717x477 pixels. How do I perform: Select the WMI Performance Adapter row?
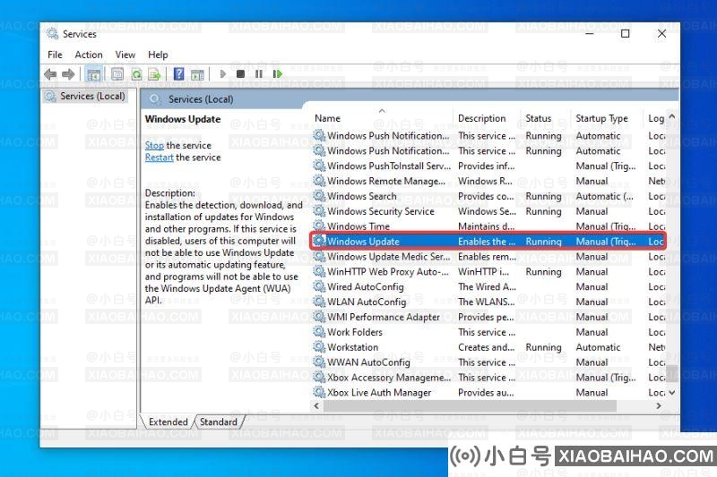point(488,317)
